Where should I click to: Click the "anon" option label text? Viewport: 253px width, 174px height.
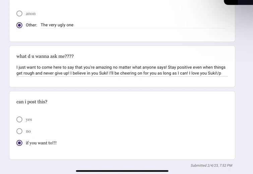pyautogui.click(x=30, y=14)
